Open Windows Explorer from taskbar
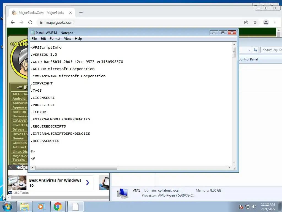Viewport: 282px width, 212px height. tap(25, 206)
